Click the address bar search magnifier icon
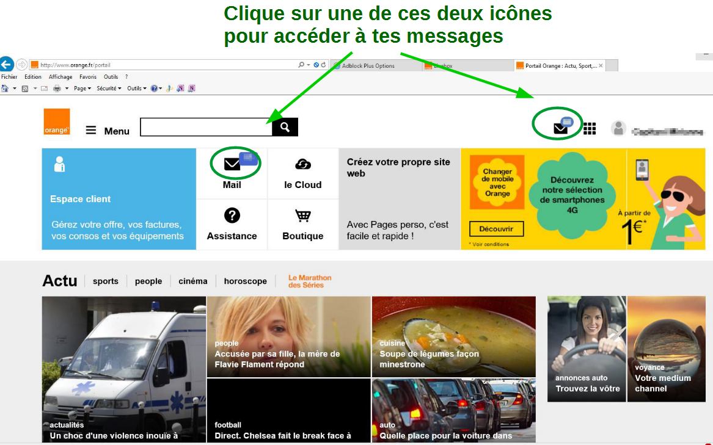This screenshot has height=445, width=713. 301,65
